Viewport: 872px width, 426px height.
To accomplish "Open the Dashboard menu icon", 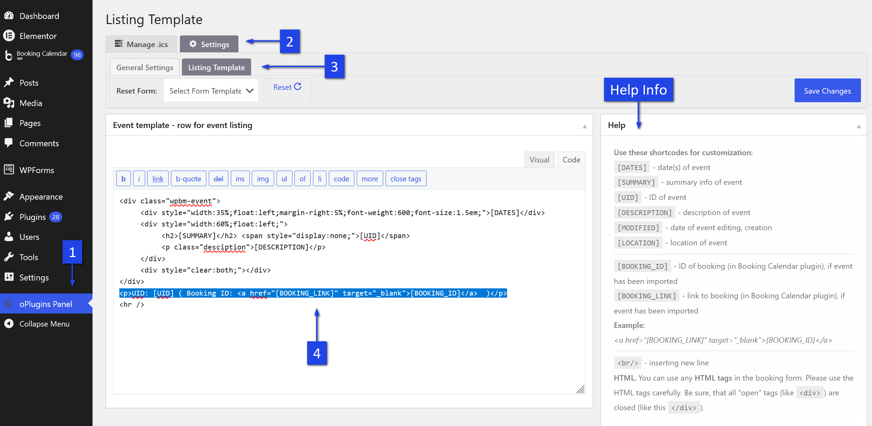I will pyautogui.click(x=9, y=16).
